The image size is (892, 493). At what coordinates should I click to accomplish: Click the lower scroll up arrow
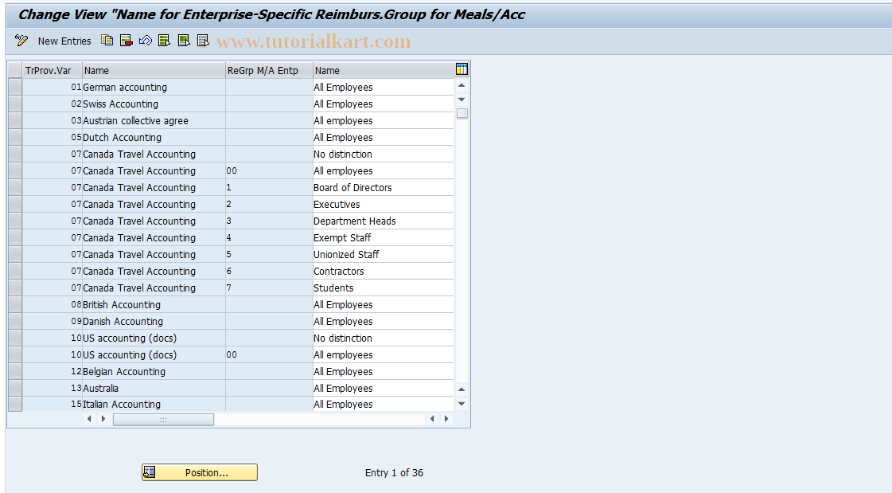click(462, 390)
